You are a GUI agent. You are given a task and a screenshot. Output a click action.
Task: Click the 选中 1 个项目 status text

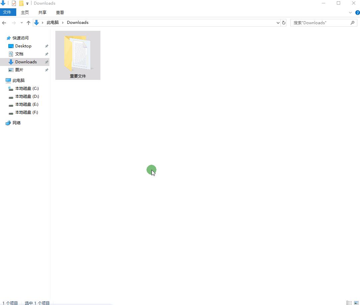tap(37, 303)
